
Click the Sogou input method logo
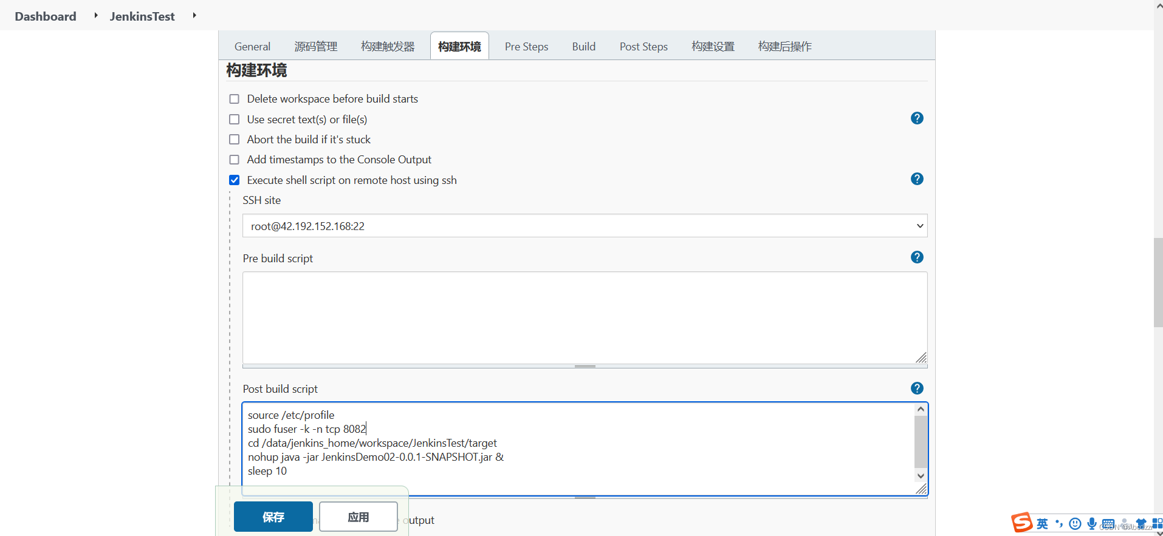click(x=1021, y=522)
